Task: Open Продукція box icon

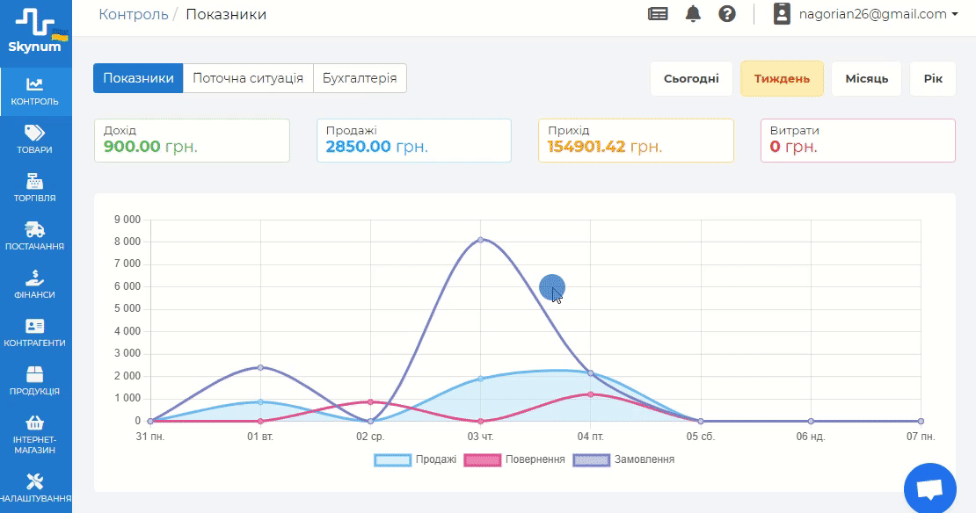Action: (35, 374)
